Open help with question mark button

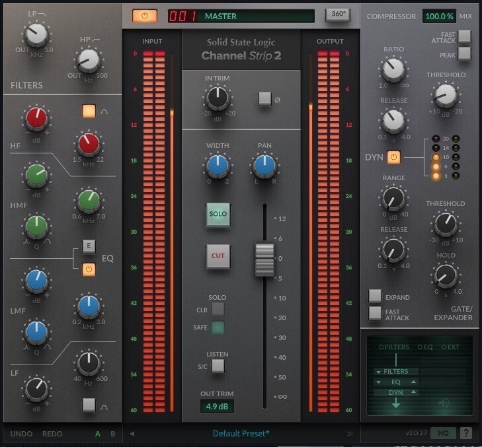[465, 433]
